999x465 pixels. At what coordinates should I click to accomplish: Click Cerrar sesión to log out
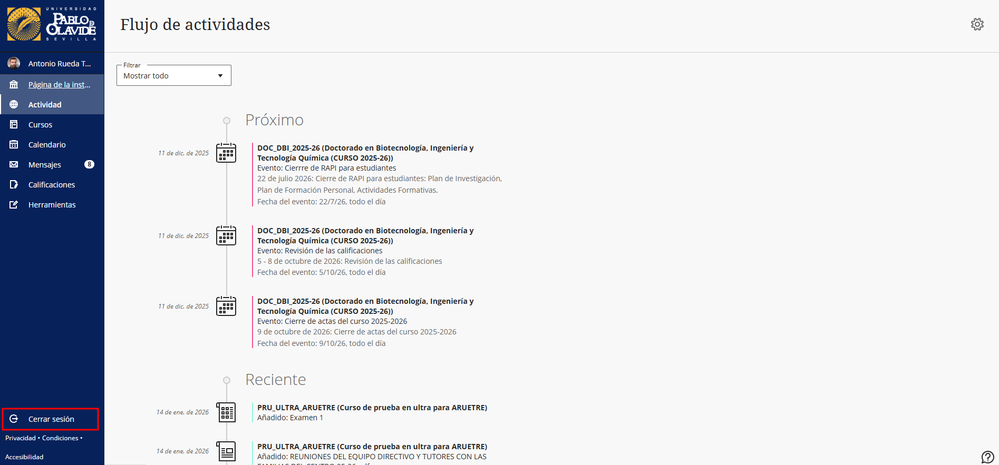(x=51, y=419)
